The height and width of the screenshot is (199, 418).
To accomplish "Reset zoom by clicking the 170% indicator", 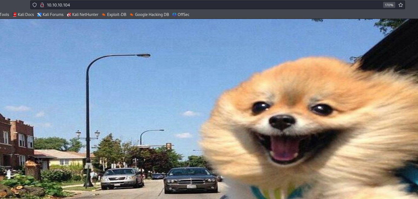I will 389,5.
